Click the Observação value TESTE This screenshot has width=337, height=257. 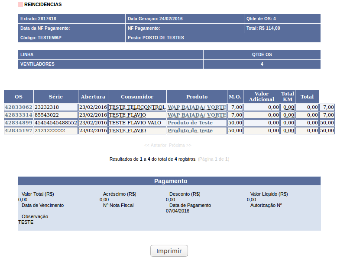26,222
